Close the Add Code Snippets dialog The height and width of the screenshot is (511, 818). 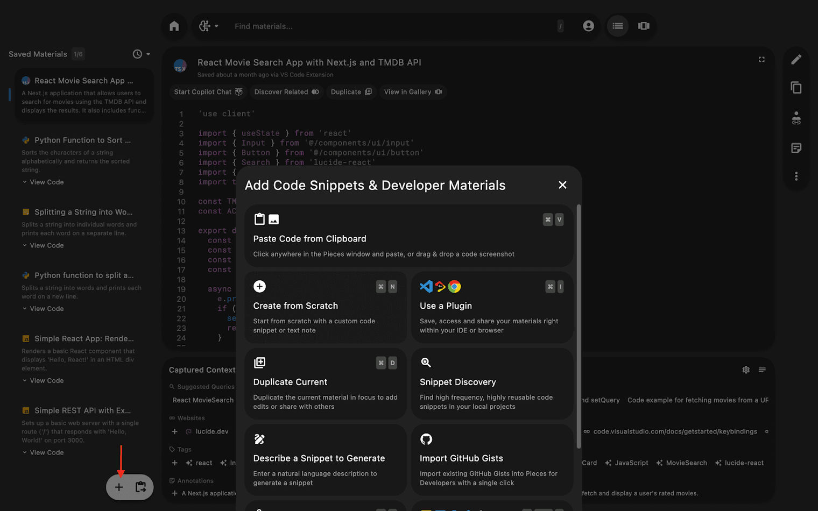point(562,185)
